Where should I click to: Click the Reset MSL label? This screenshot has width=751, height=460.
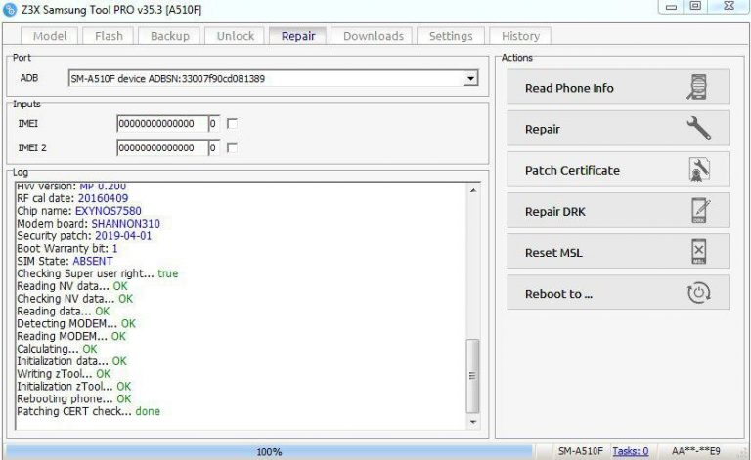pos(553,253)
